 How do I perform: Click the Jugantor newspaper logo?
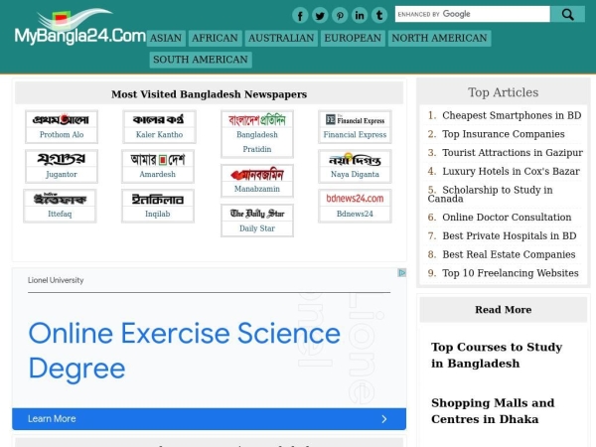coord(62,159)
